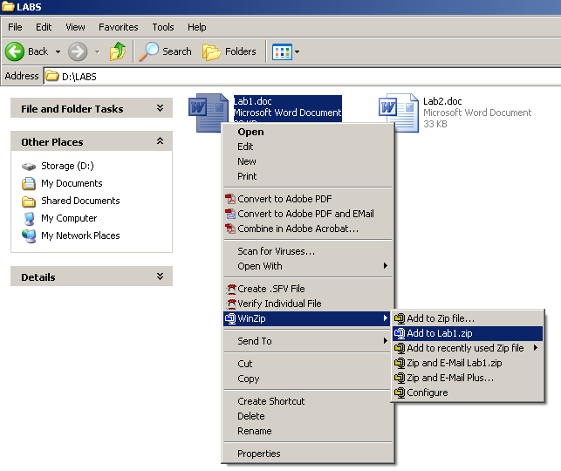Screen dimensions: 561x471
Task: Select the Lab2.doc file name
Action: pos(442,101)
